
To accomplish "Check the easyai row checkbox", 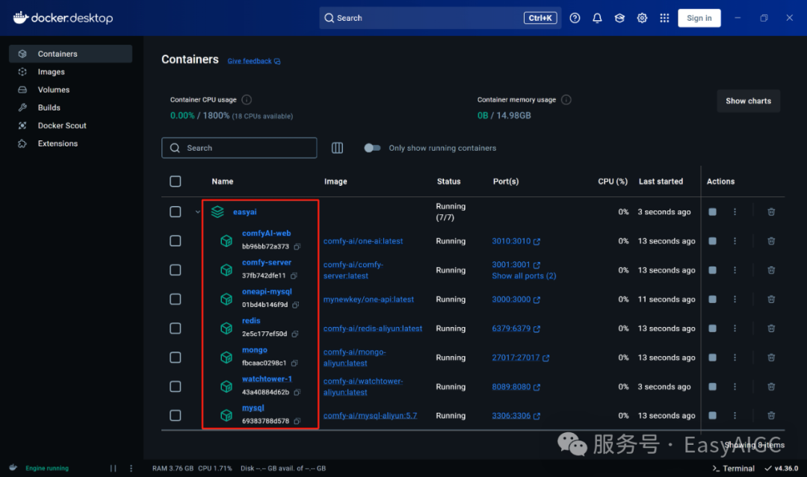I will pos(176,212).
